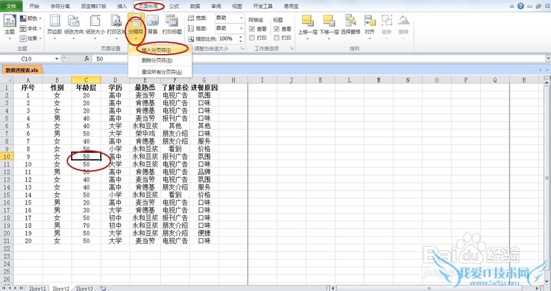This screenshot has width=551, height=291.
Task: Click the 打印区域 print area icon
Action: (x=116, y=21)
